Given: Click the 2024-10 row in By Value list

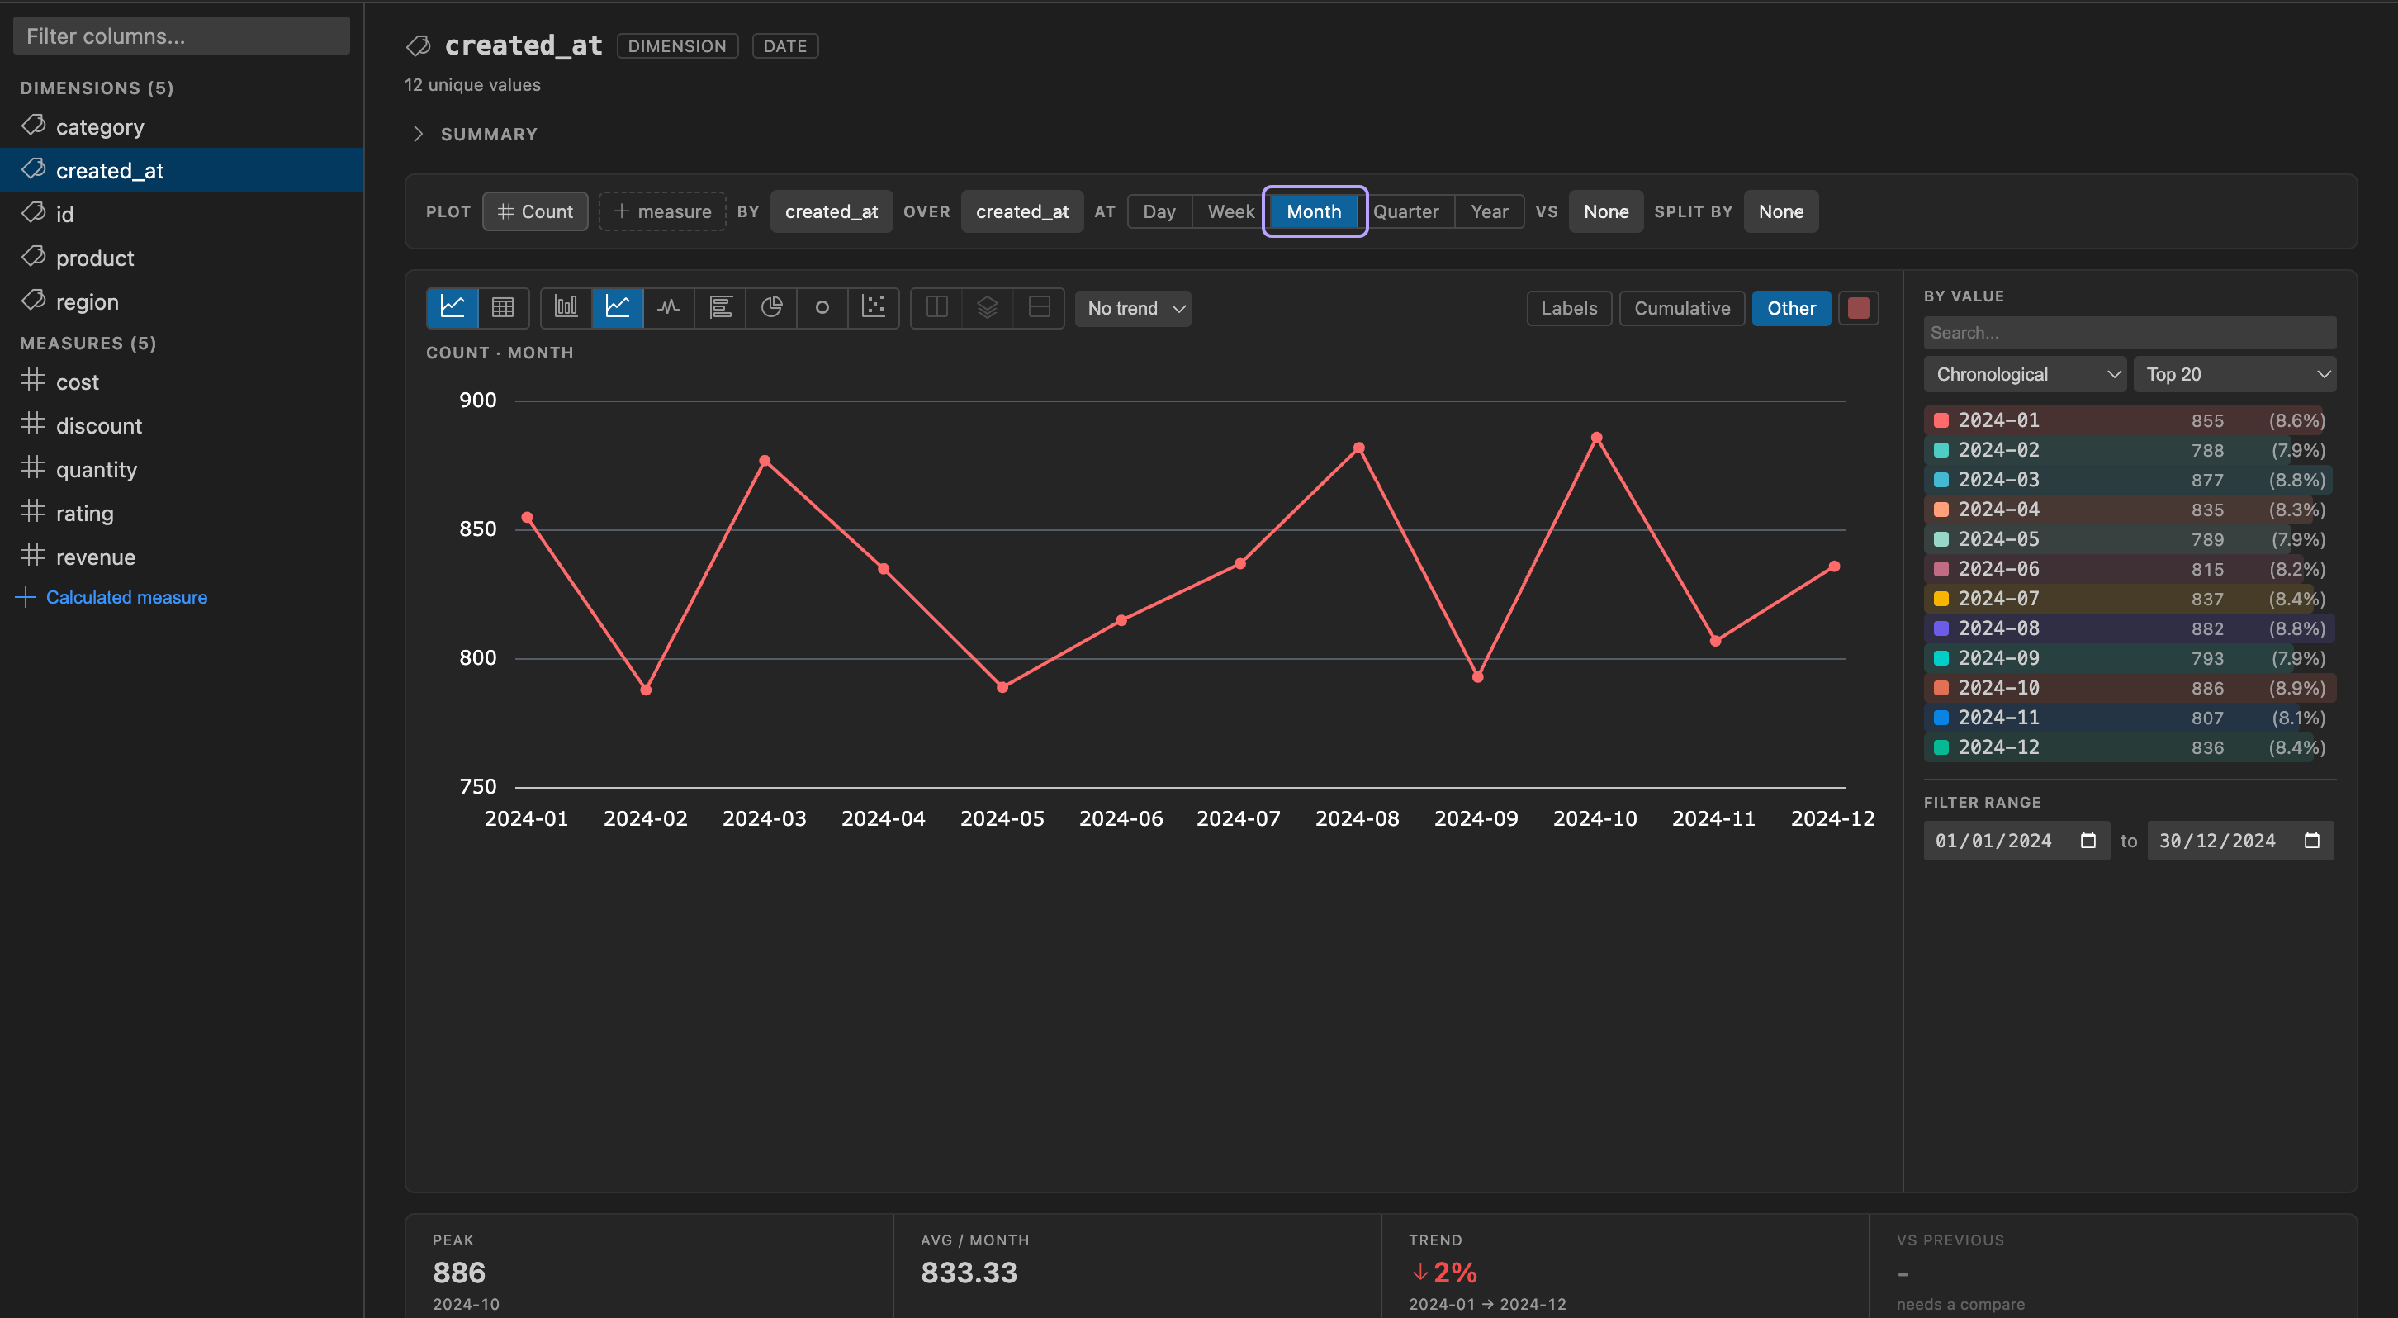Looking at the screenshot, I should coord(2129,688).
